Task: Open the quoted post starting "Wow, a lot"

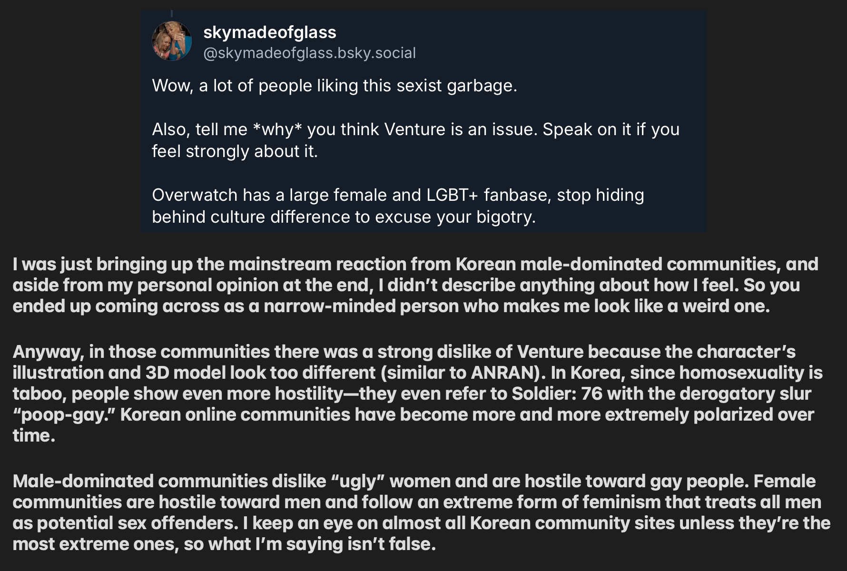Action: [x=334, y=86]
